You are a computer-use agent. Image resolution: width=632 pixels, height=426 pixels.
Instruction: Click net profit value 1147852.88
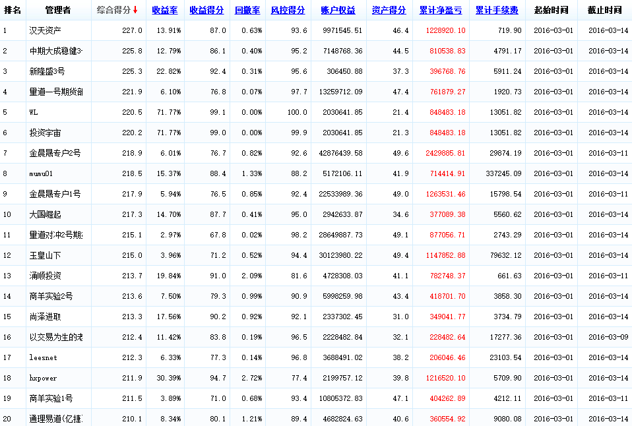pyautogui.click(x=445, y=255)
